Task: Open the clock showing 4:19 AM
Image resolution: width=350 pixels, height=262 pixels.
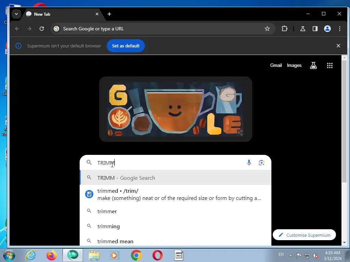Action: (x=333, y=256)
